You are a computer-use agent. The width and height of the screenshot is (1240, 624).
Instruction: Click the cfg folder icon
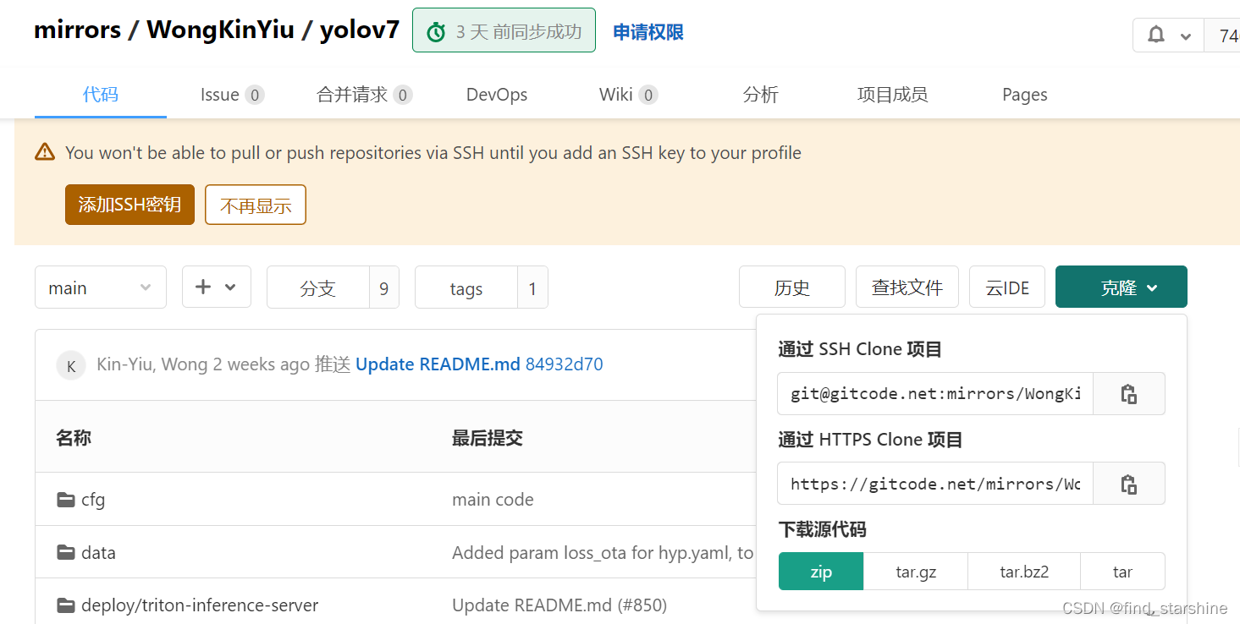tap(66, 500)
